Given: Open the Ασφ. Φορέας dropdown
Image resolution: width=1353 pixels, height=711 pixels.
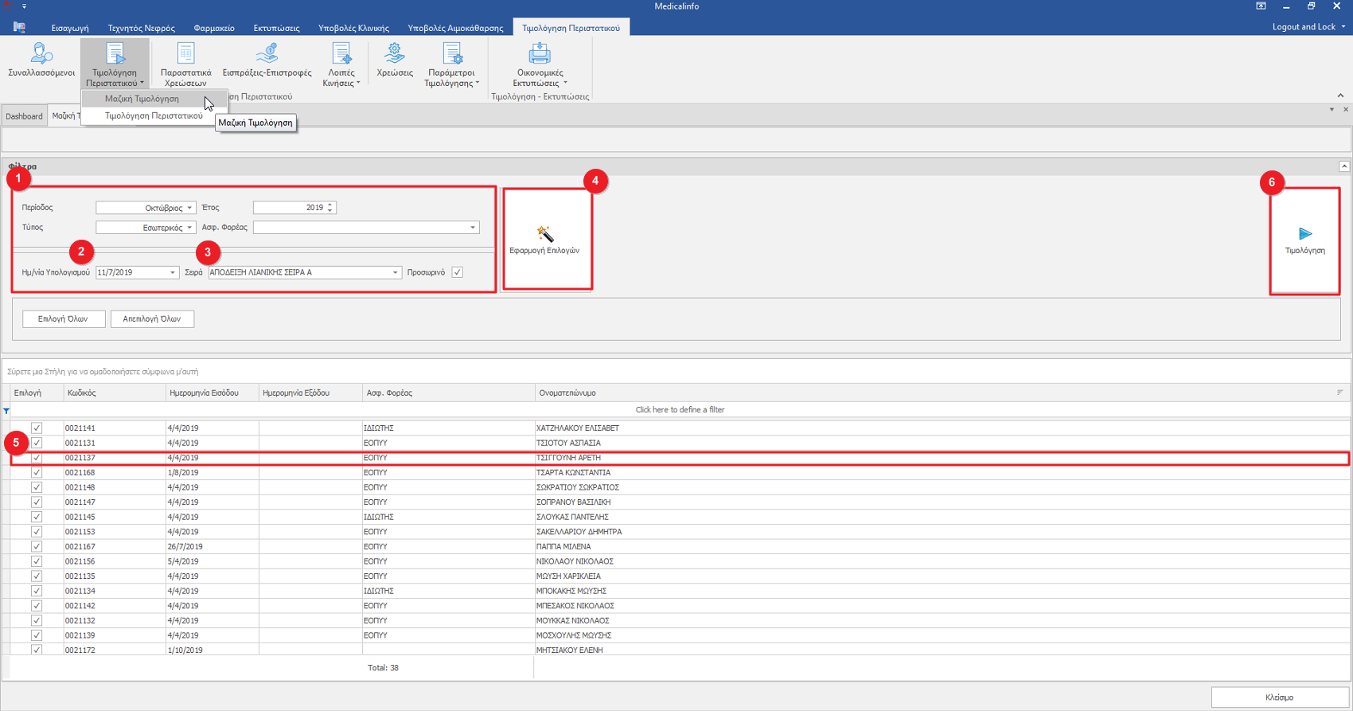Looking at the screenshot, I should pyautogui.click(x=473, y=228).
